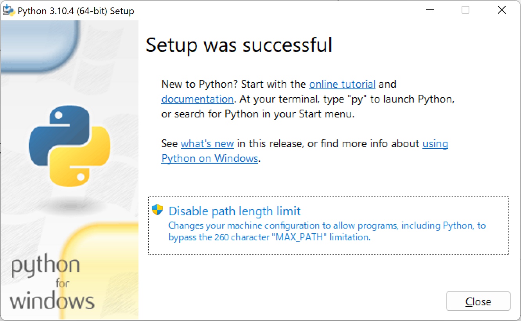521x321 pixels.
Task: Open the using Python on Windows link
Action: tap(210, 158)
